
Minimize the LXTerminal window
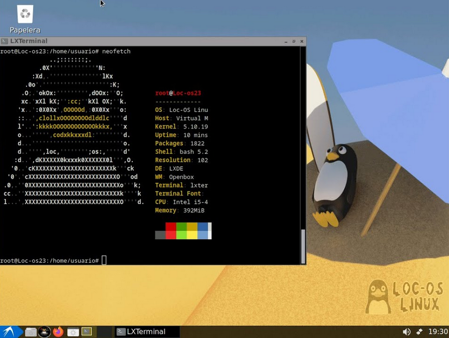coord(286,41)
